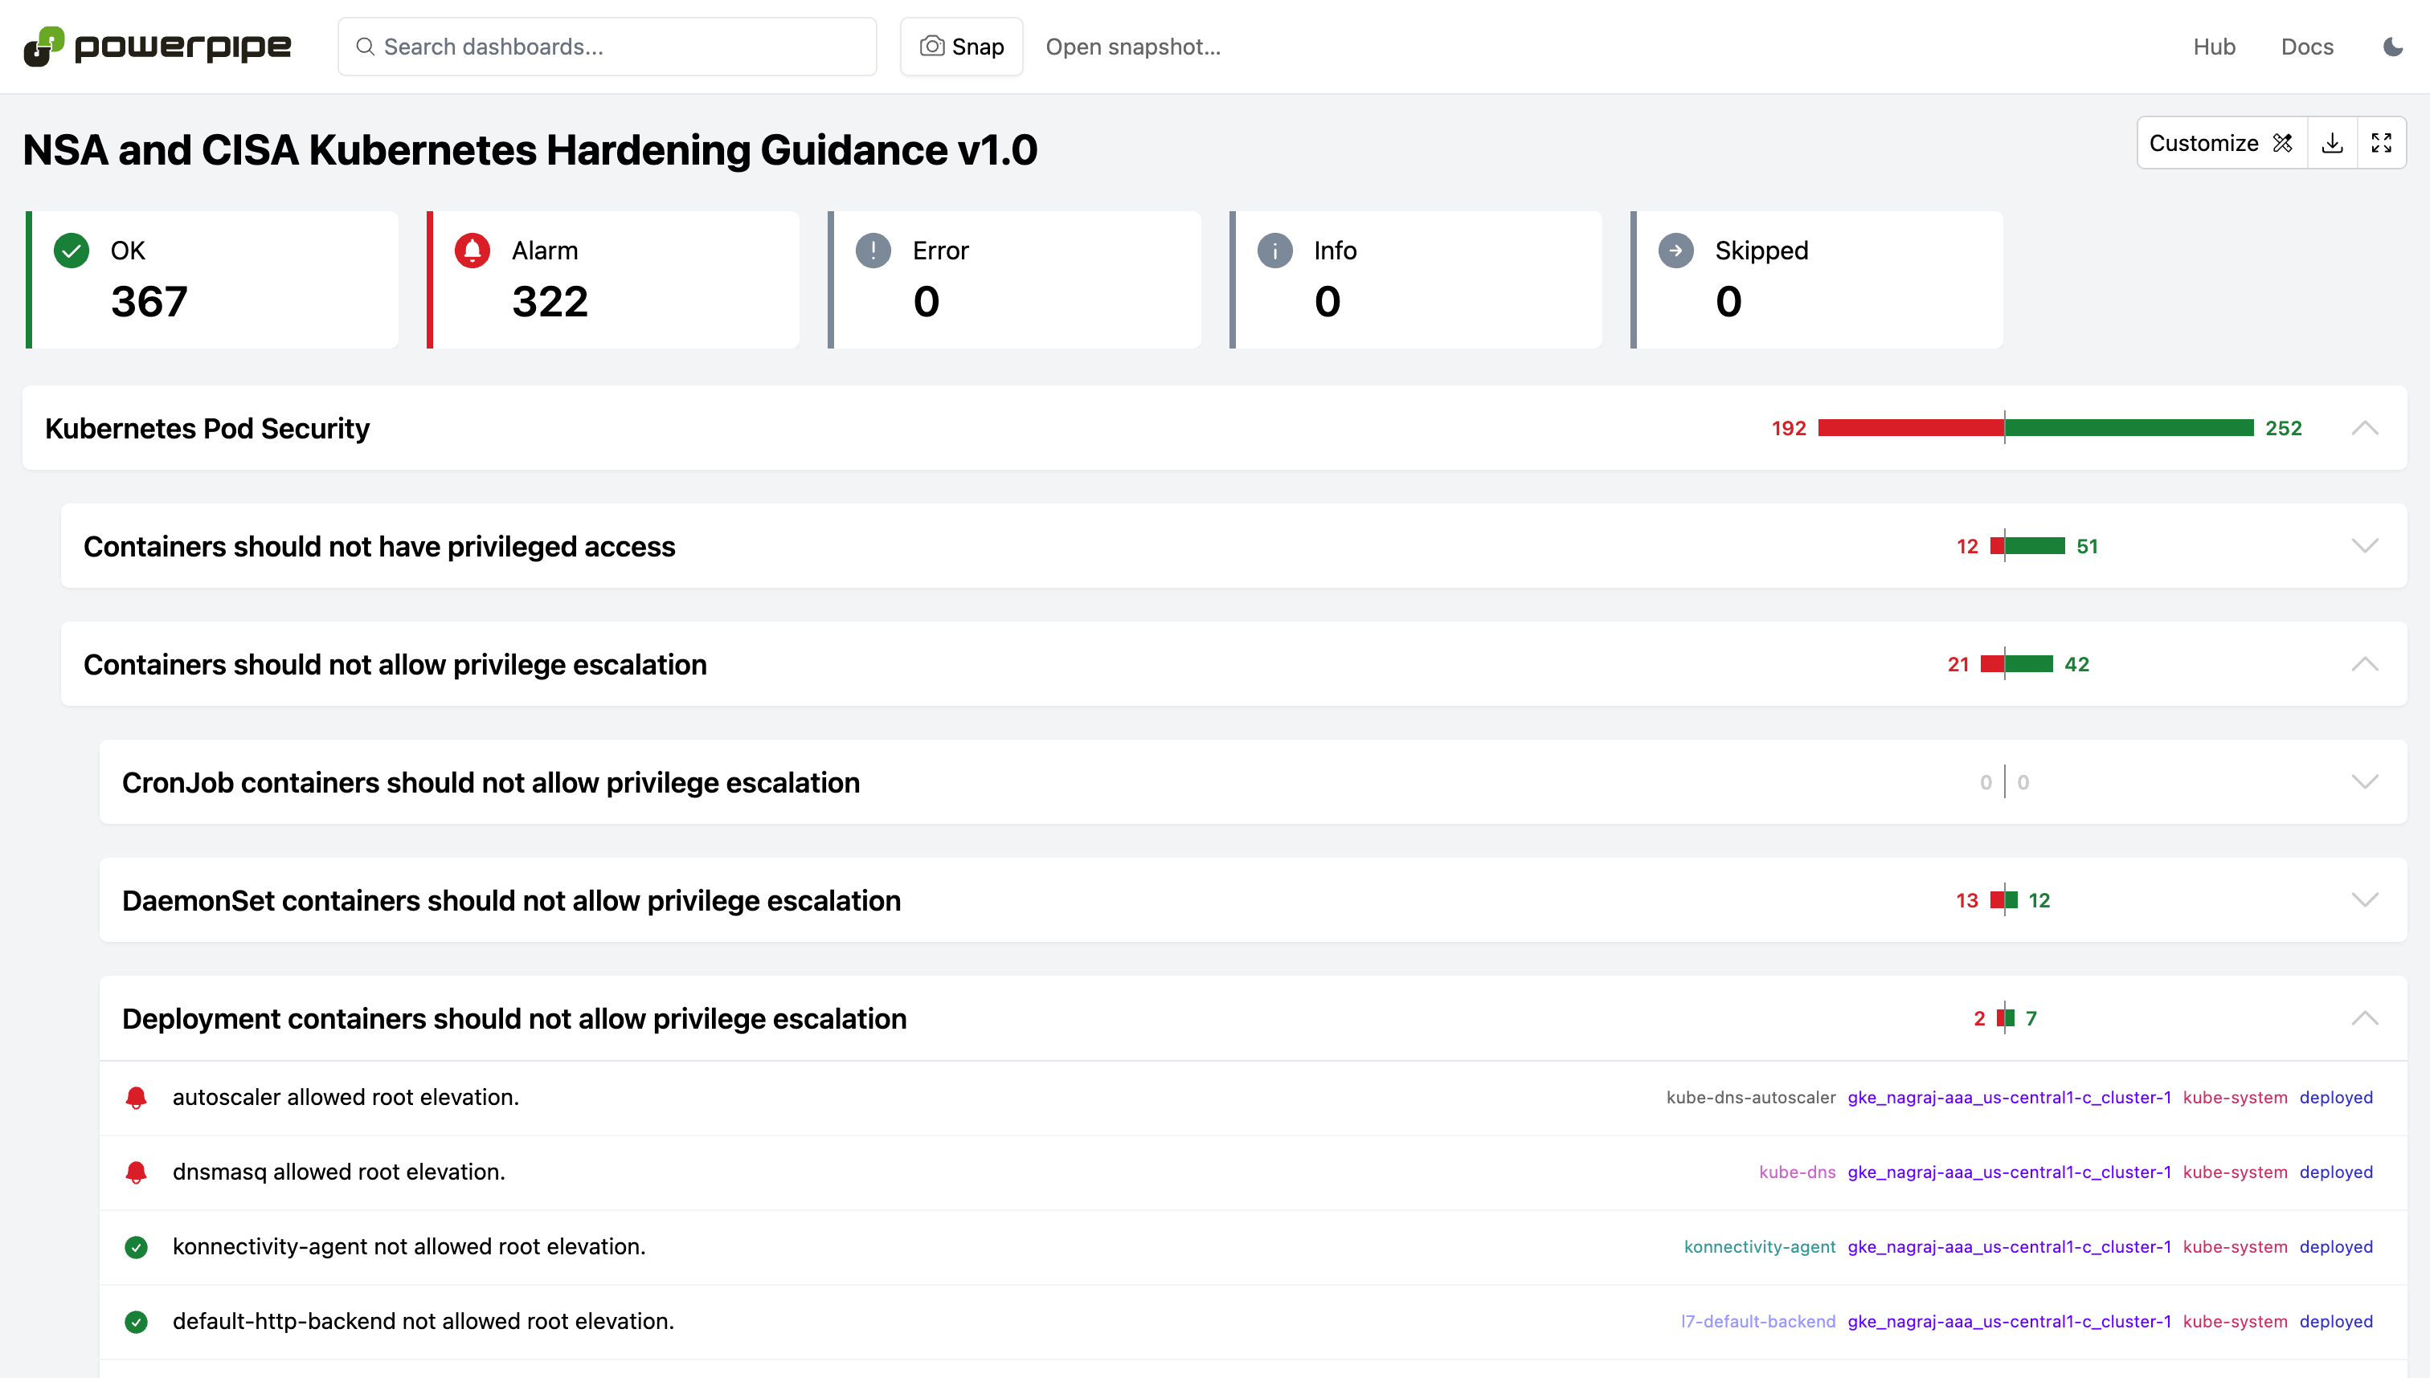This screenshot has height=1378, width=2430.
Task: Click the Powerpipe logo
Action: 157,47
